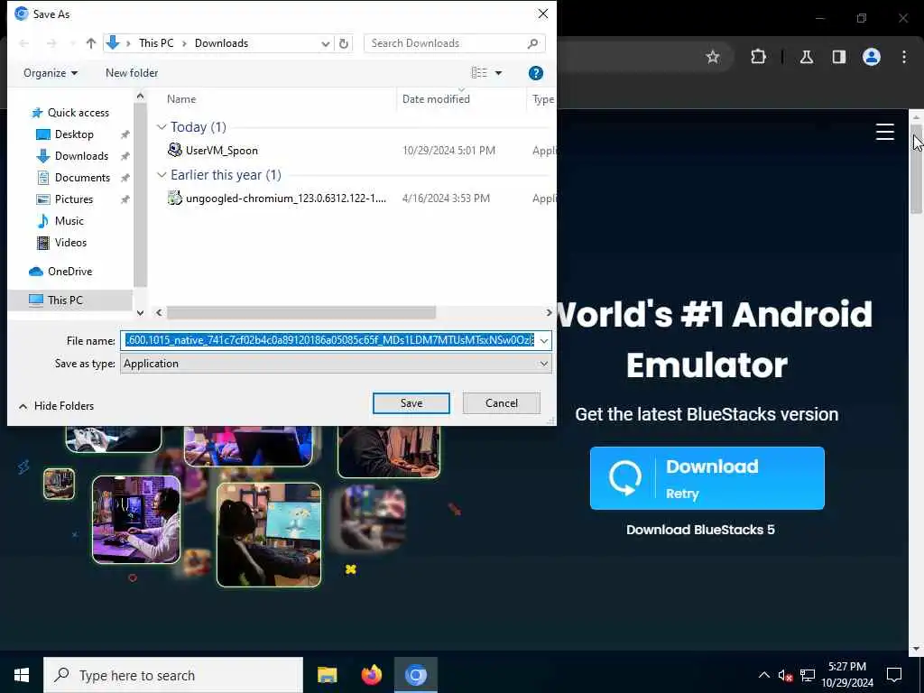Click the File name input field
Screen dimensions: 924x693
[x=328, y=340]
